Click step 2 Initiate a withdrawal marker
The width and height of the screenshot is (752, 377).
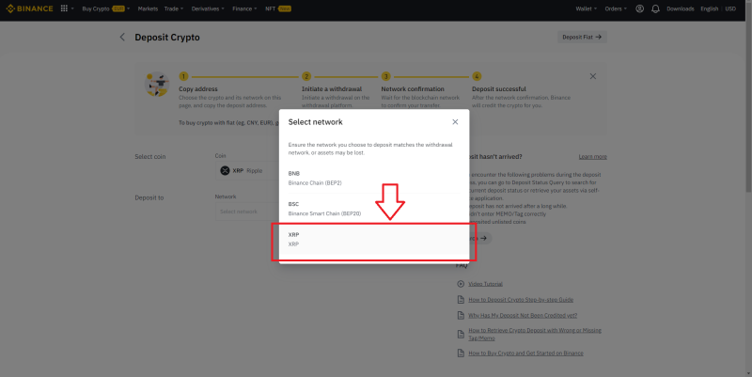306,76
